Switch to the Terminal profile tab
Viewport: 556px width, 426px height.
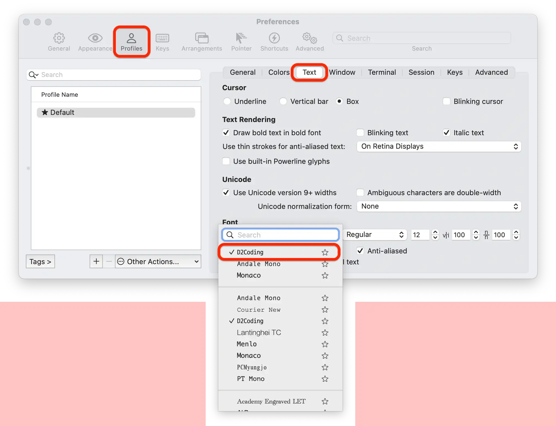coord(382,72)
